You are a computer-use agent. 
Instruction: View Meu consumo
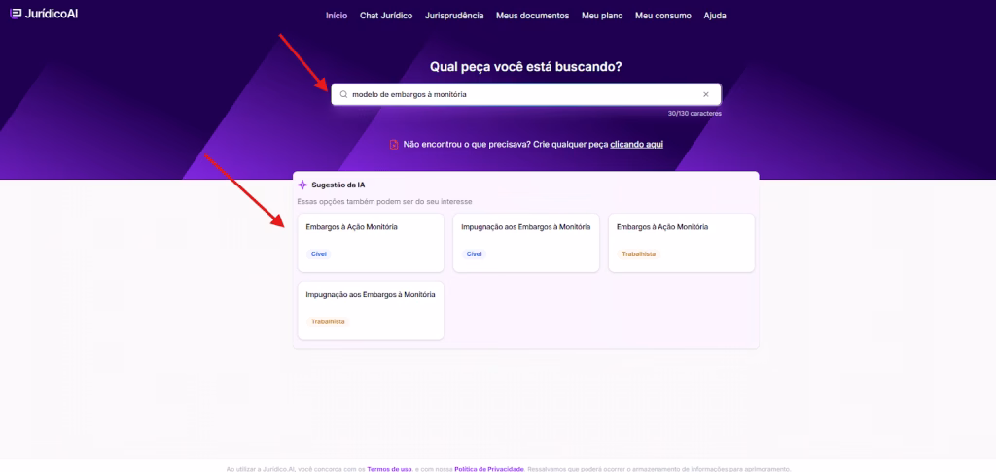(x=663, y=16)
